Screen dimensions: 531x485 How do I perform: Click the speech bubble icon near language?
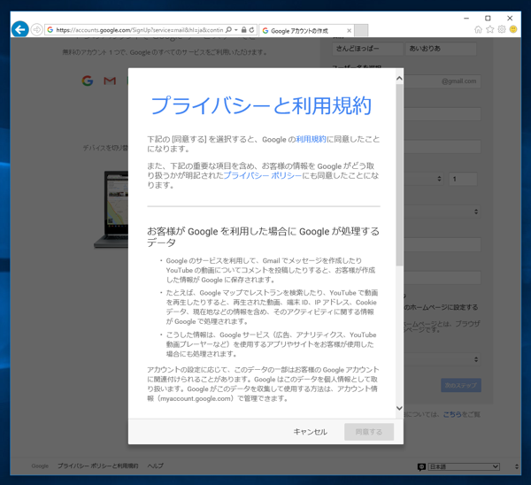421,467
